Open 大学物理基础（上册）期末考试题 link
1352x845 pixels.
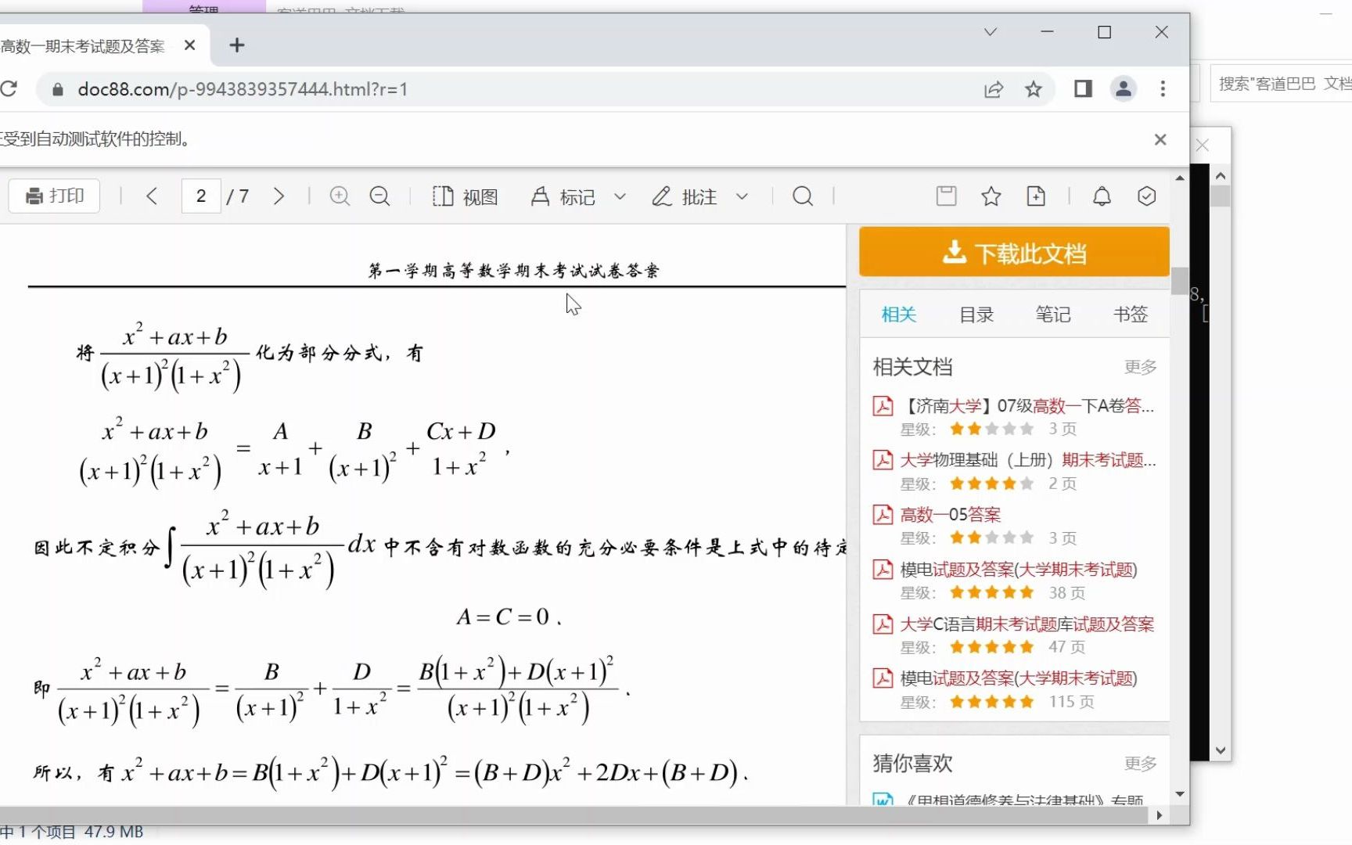pos(1028,460)
